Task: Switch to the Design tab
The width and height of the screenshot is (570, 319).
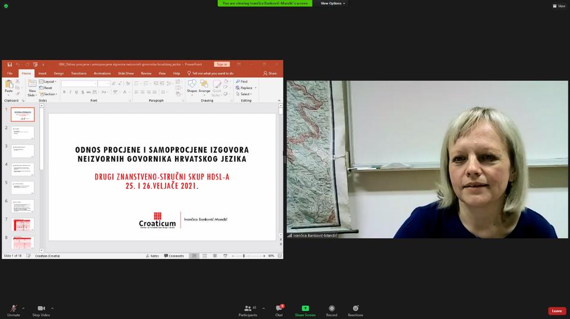Action: click(x=59, y=74)
